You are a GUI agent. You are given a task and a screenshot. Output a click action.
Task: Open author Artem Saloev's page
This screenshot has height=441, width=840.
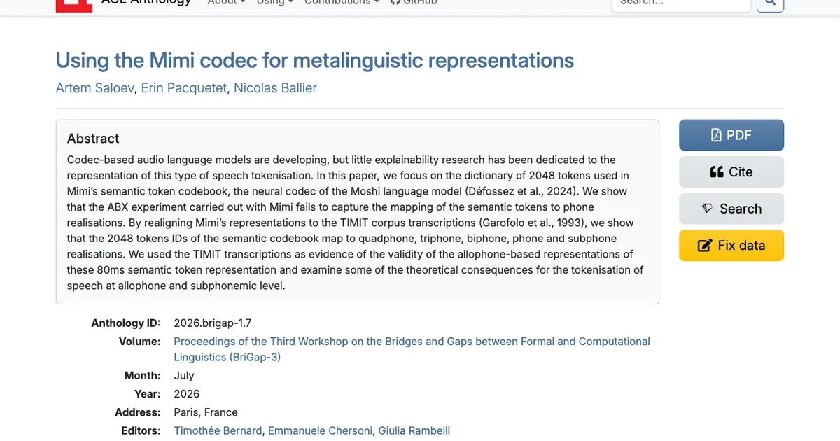pyautogui.click(x=94, y=88)
